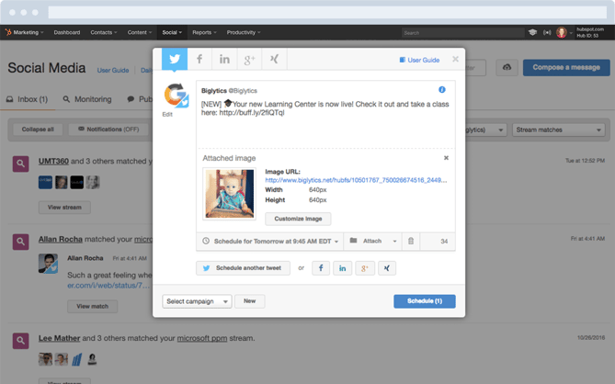This screenshot has width=615, height=384.
Task: Close the compose message dialog
Action: [455, 59]
